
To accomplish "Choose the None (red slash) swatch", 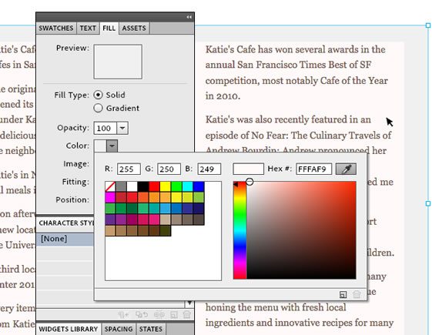I will pos(110,186).
